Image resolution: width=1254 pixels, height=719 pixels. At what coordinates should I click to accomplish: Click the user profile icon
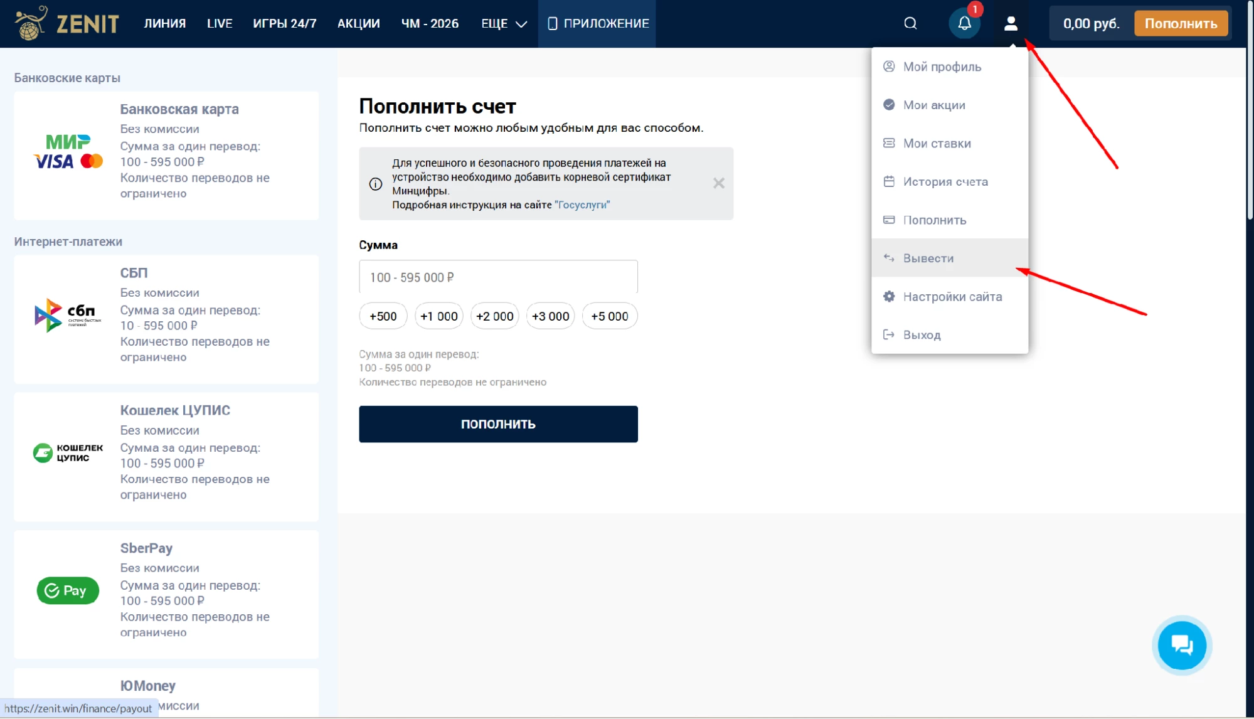pyautogui.click(x=1011, y=23)
